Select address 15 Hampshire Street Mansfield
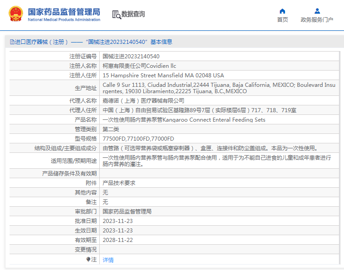This screenshot has height=270, width=344. [x=163, y=76]
